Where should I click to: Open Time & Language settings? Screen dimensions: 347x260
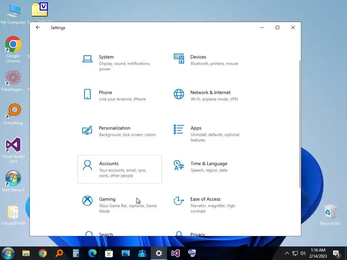(x=211, y=169)
